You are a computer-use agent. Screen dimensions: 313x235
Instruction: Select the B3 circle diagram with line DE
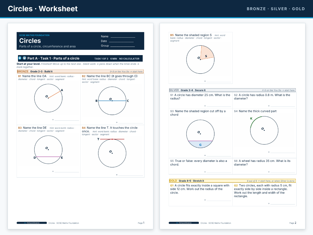(x=49, y=150)
